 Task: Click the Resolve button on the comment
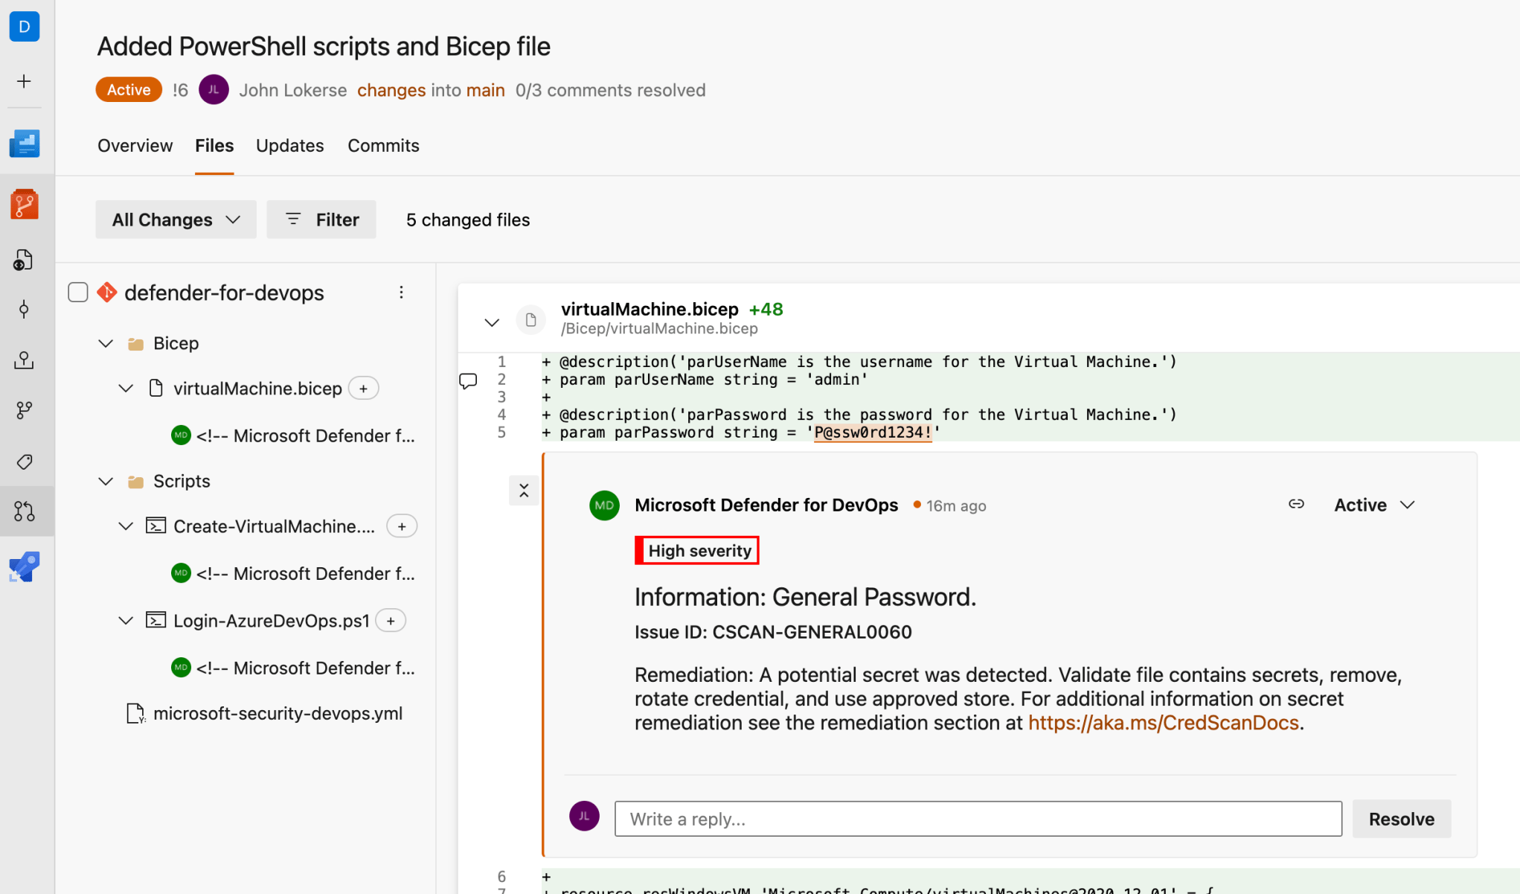[1401, 819]
